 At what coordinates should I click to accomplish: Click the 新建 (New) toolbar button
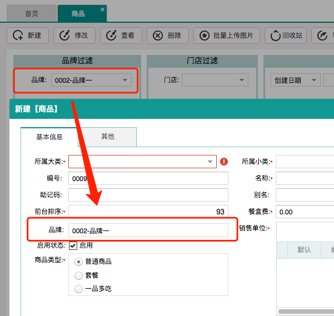click(27, 36)
